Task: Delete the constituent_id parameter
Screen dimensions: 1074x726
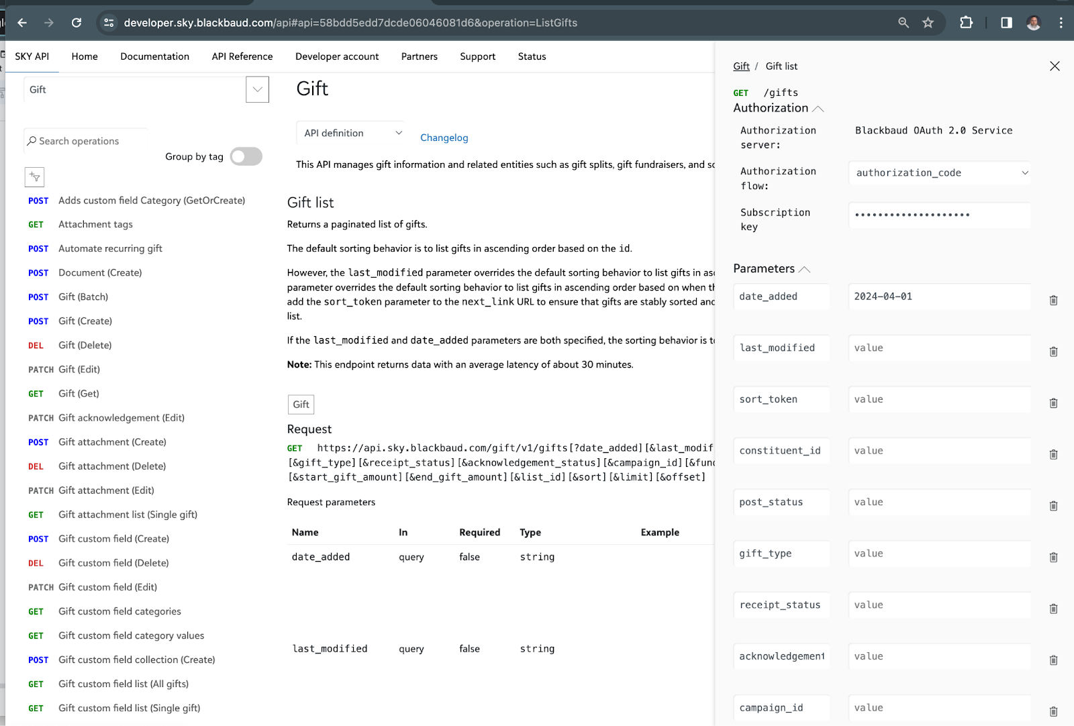Action: [x=1053, y=454]
